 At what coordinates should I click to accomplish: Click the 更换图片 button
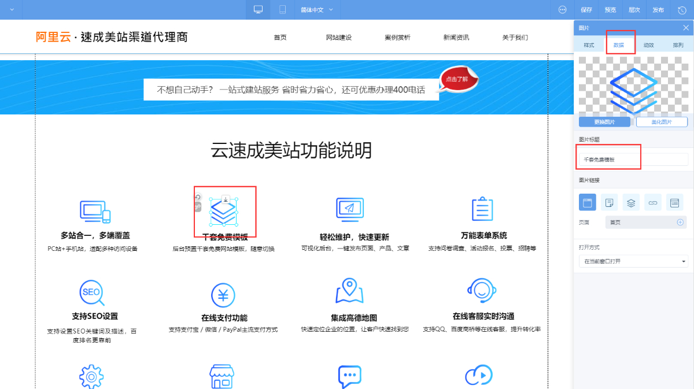[x=604, y=122]
